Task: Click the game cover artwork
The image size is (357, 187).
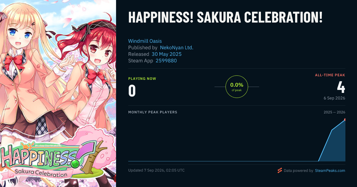Action: point(58,93)
